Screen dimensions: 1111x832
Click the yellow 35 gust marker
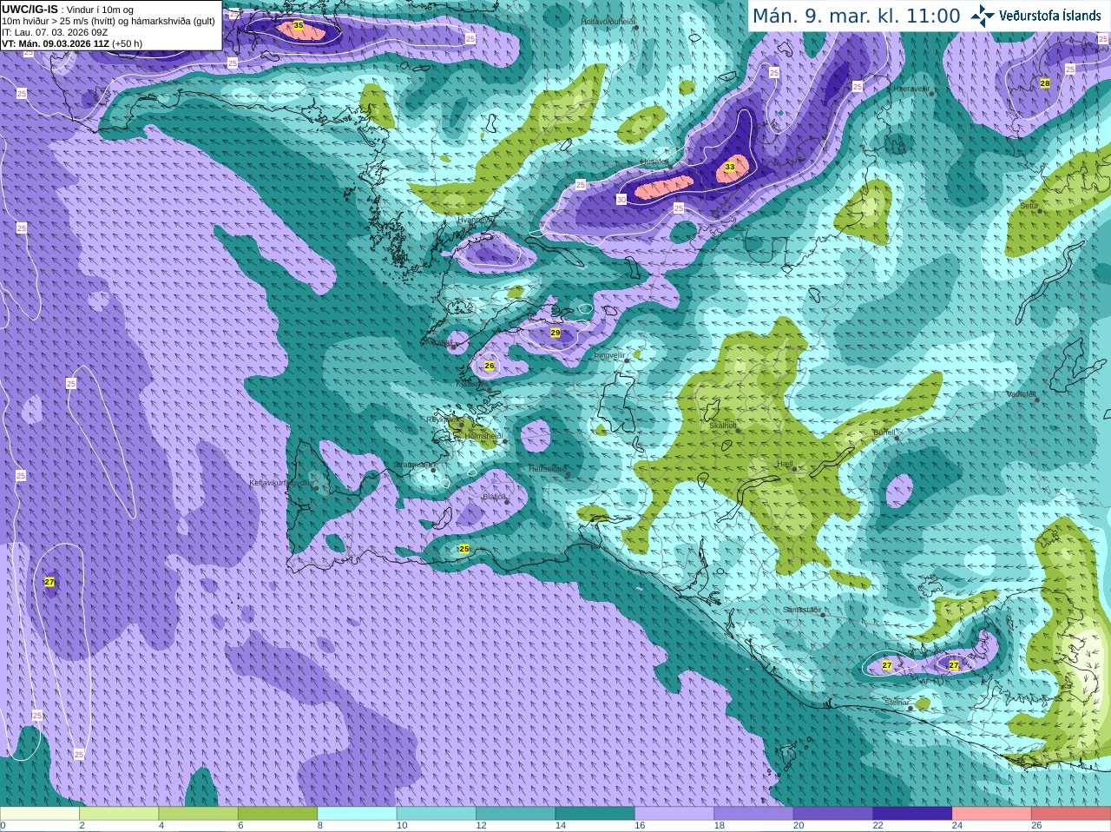pyautogui.click(x=299, y=26)
